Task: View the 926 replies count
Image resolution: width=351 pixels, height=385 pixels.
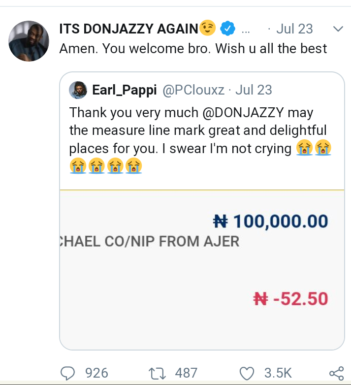Action: coord(96,373)
